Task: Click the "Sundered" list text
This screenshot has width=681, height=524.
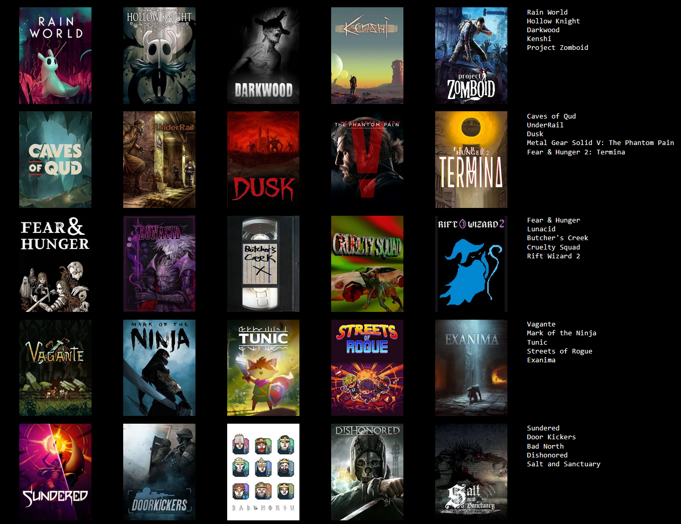Action: tap(543, 428)
